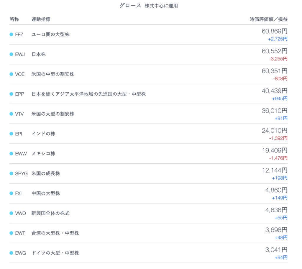
Task: Click the blue dot beside SPYG
Action: [12, 173]
